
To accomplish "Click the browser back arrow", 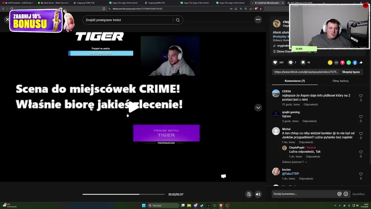I will (3, 9).
